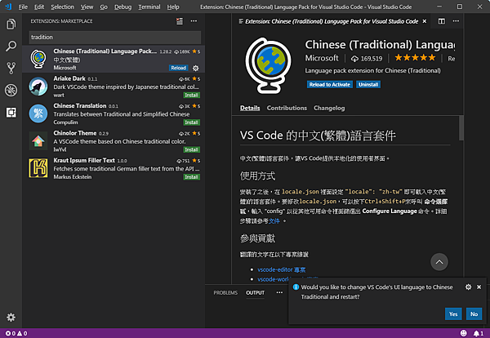Install Kraut Ipsum Filler Text extension
The height and width of the screenshot is (338, 490).
tap(191, 177)
